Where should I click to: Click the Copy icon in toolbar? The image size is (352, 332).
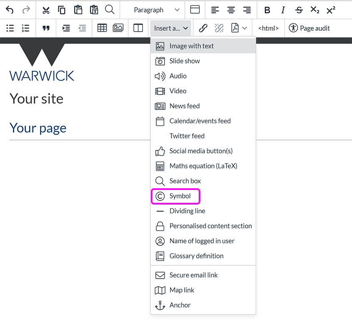point(62,10)
